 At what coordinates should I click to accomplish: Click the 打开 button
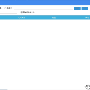(x=85, y=8)
